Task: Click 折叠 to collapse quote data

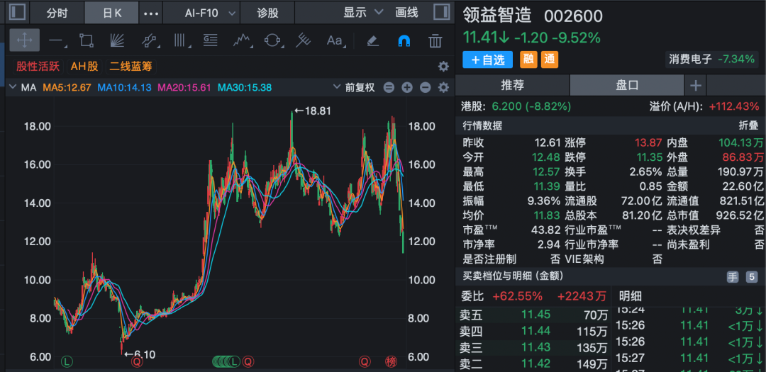Action: click(x=748, y=125)
